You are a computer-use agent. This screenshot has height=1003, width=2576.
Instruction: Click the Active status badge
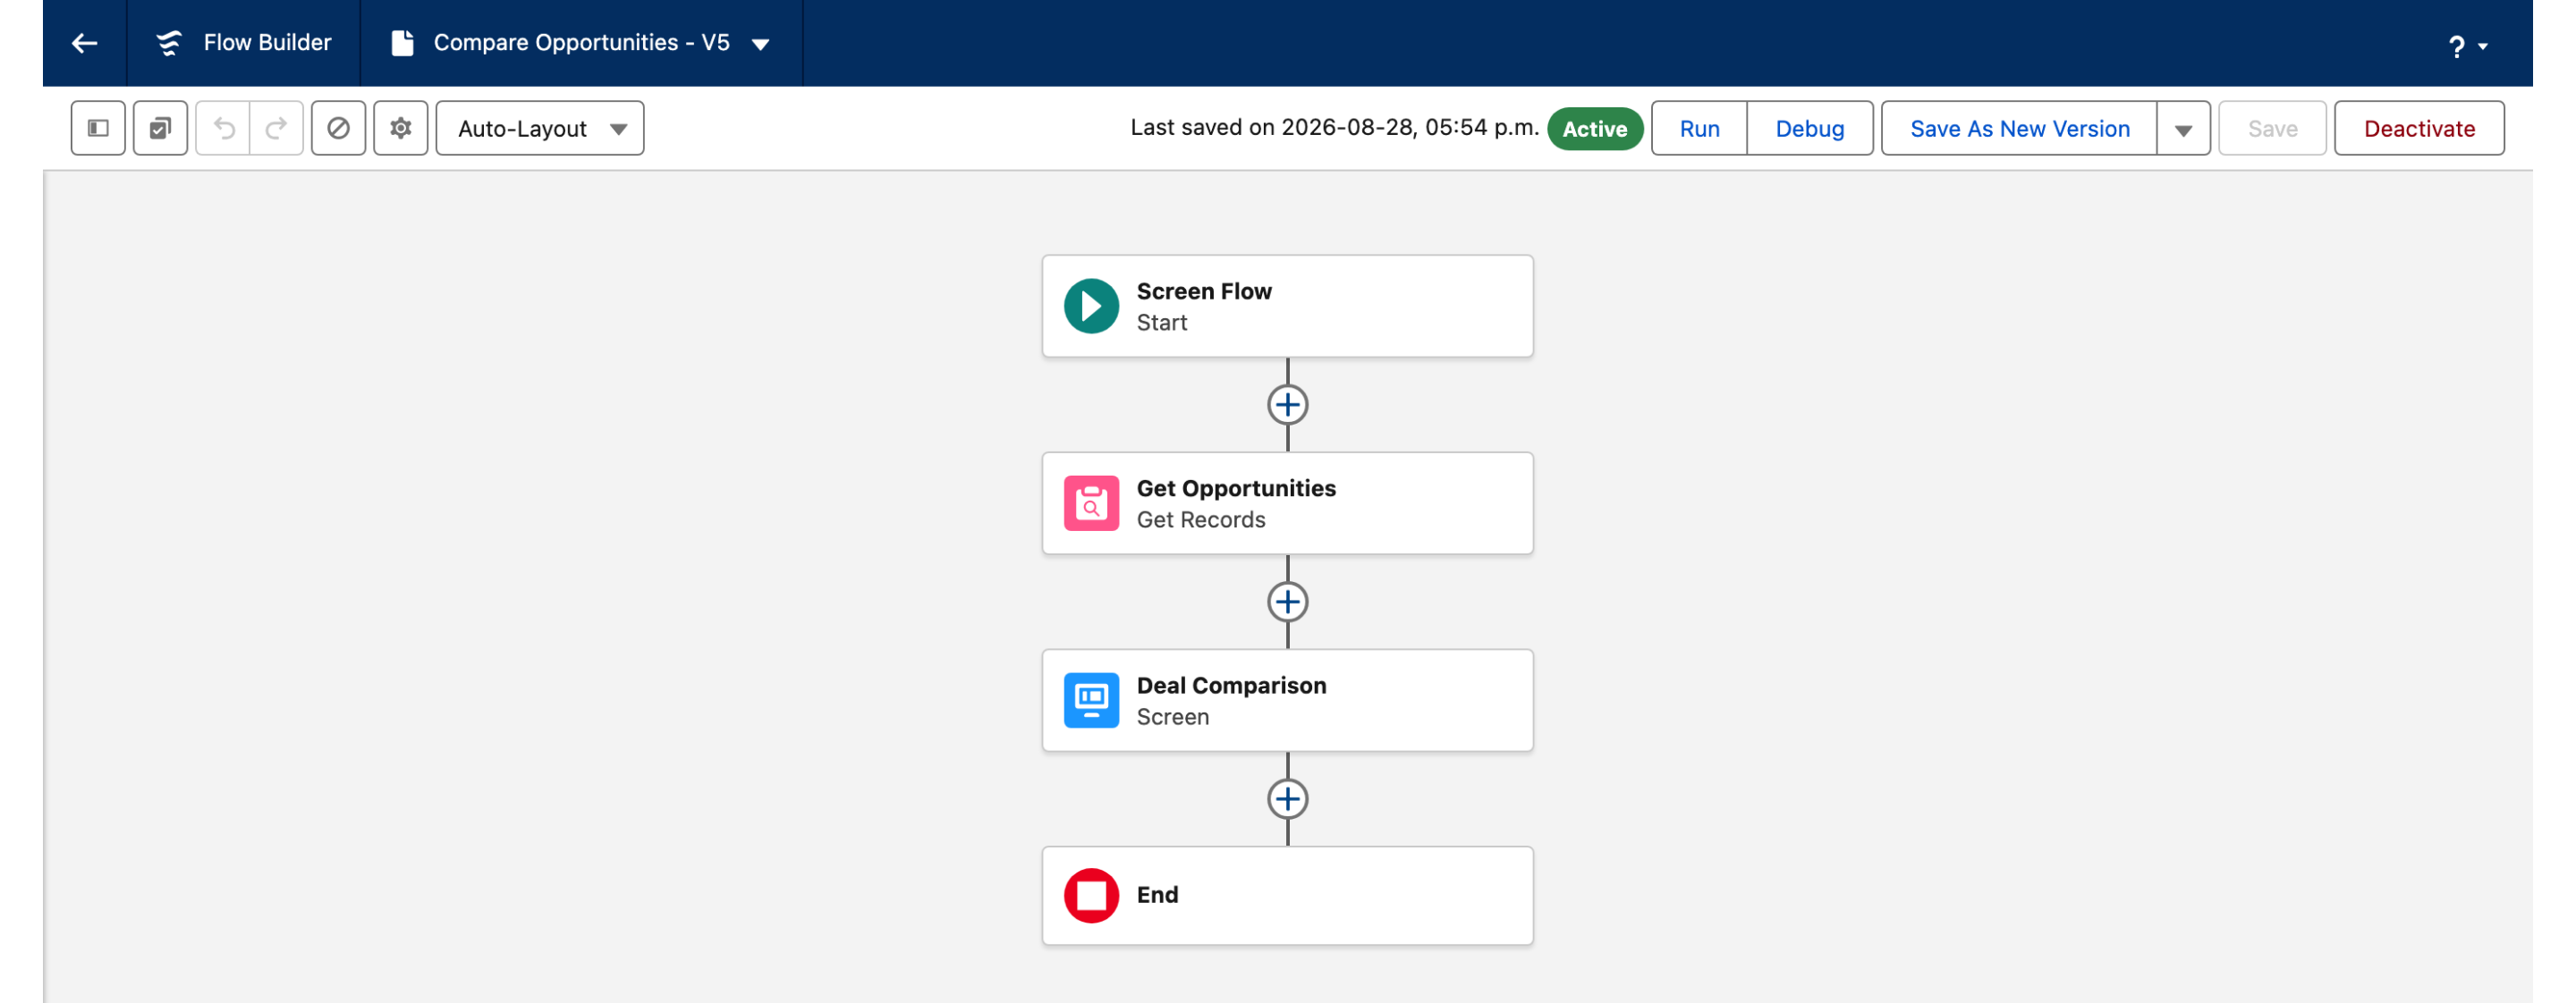[1595, 129]
